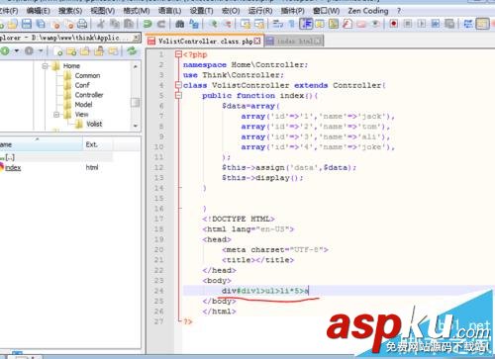Open the ? help menu
Viewport: 495px width, 359px height.
coord(399,11)
